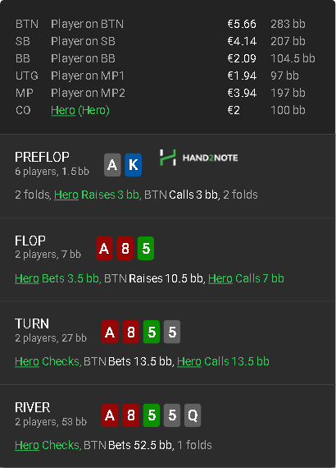The height and width of the screenshot is (468, 336).
Task: Click Hero Bets link in flop action
Action: click(x=37, y=278)
